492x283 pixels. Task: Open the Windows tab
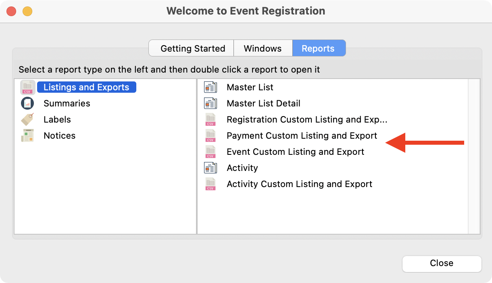click(263, 48)
